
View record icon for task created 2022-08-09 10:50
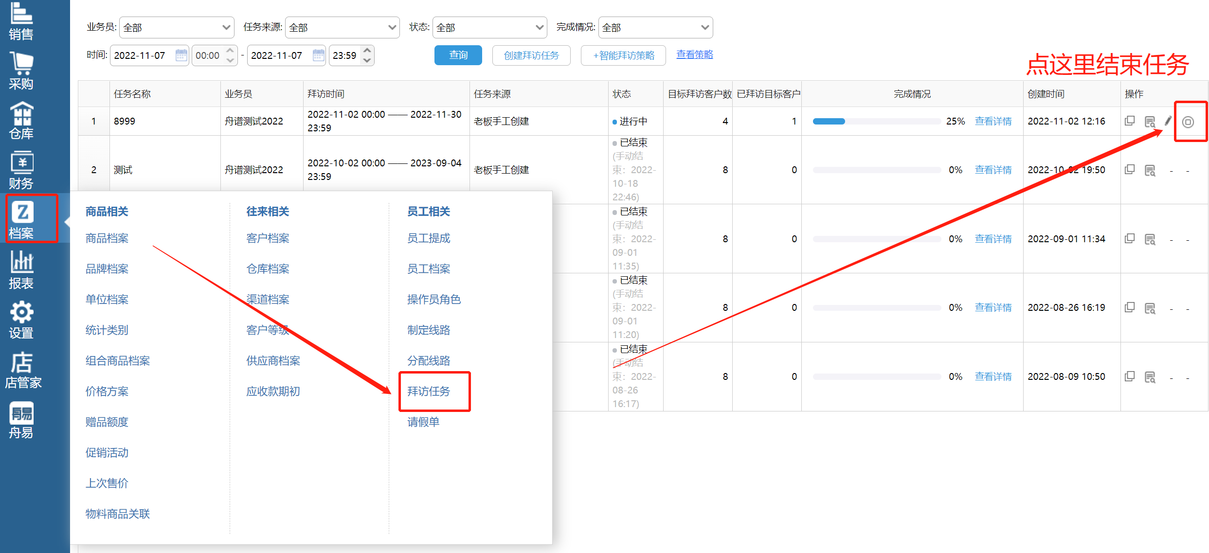coord(1150,377)
